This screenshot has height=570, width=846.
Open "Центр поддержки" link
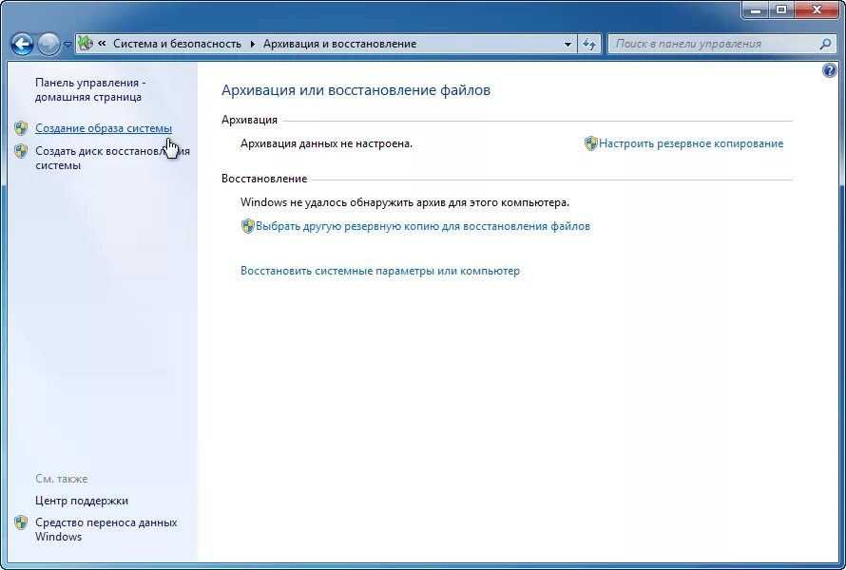[x=82, y=501]
